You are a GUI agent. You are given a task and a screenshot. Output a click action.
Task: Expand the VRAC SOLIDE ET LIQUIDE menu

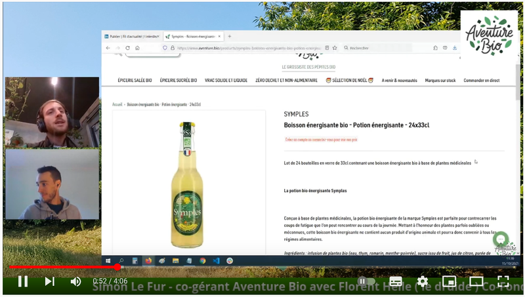226,80
